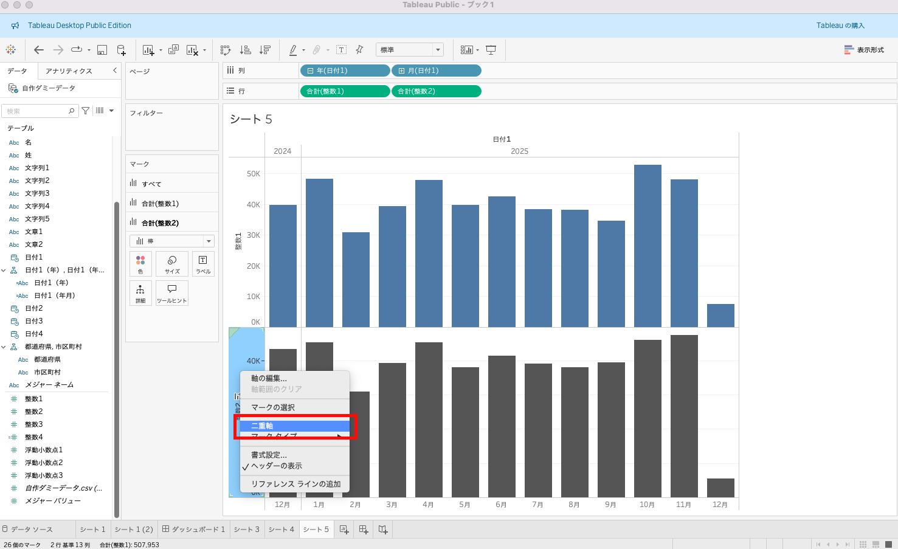Viewport: 898px width, 549px height.
Task: Click the Save workbook icon in toolbar
Action: tap(102, 50)
